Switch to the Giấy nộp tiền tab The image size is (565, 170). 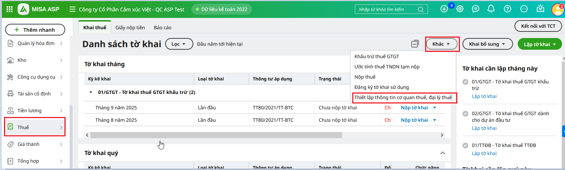point(130,27)
